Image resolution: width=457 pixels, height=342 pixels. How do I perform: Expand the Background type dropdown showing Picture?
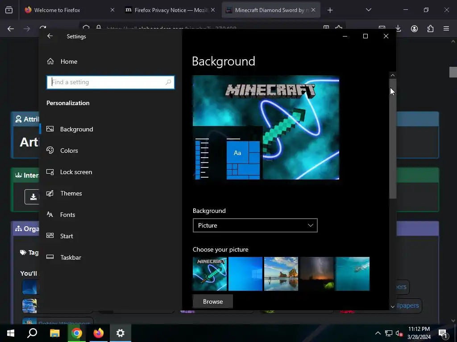tap(255, 225)
